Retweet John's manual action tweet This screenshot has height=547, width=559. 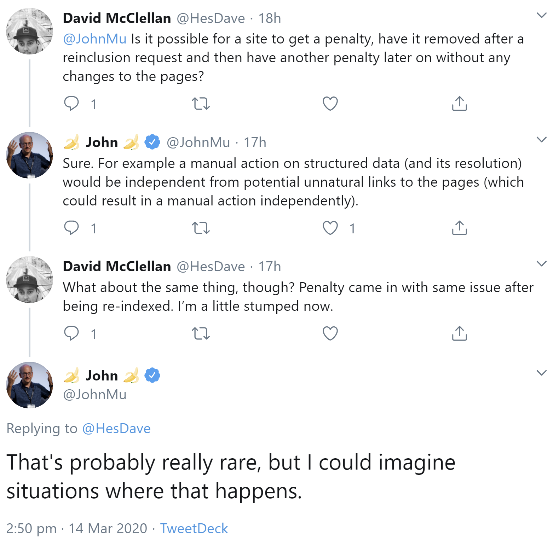click(x=201, y=228)
